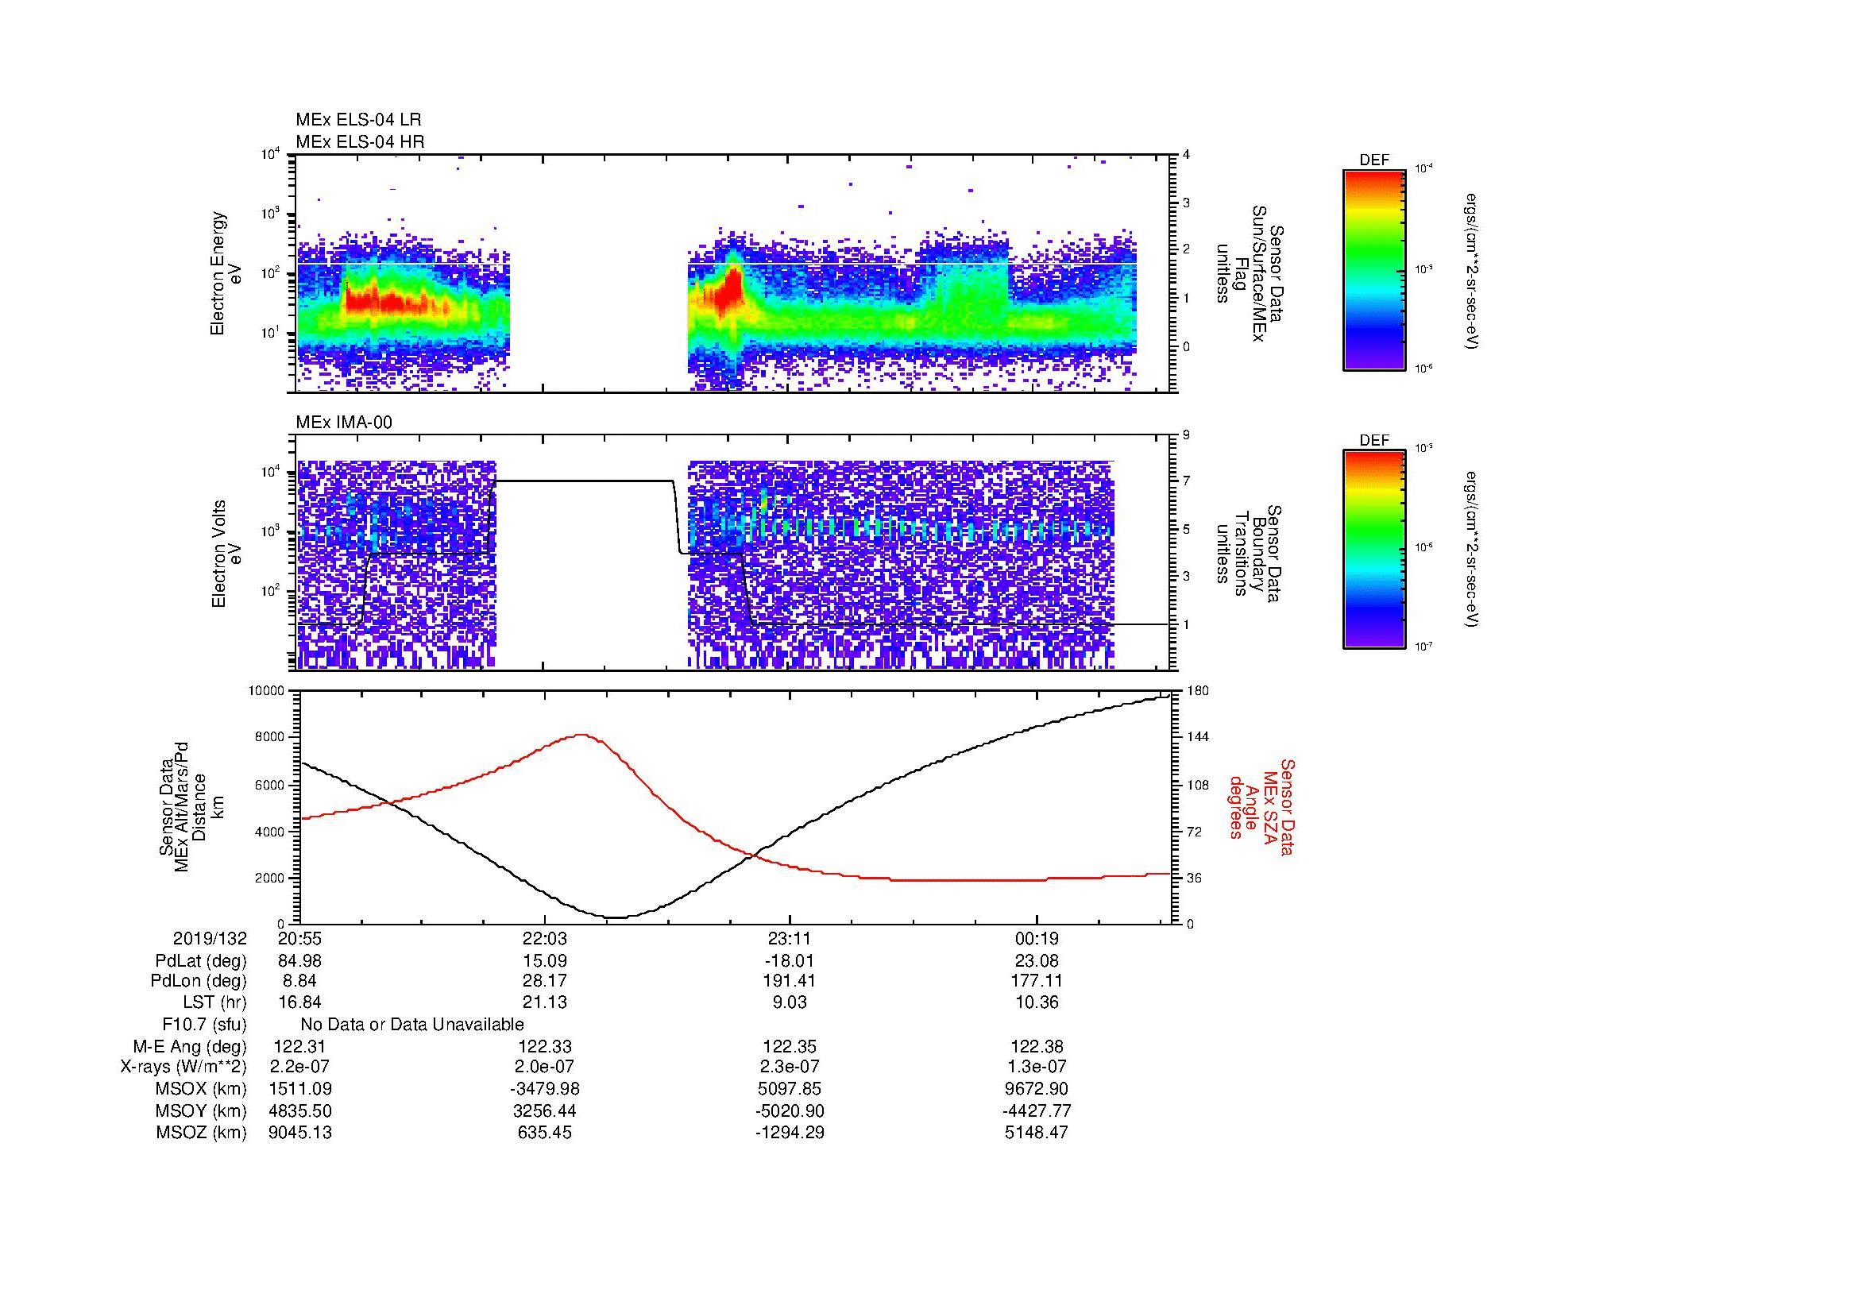
Task: Click X-rays value 2.2e-07
Action: point(300,1067)
